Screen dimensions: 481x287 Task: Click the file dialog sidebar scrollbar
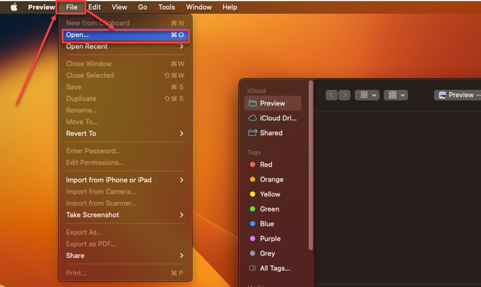(311, 165)
